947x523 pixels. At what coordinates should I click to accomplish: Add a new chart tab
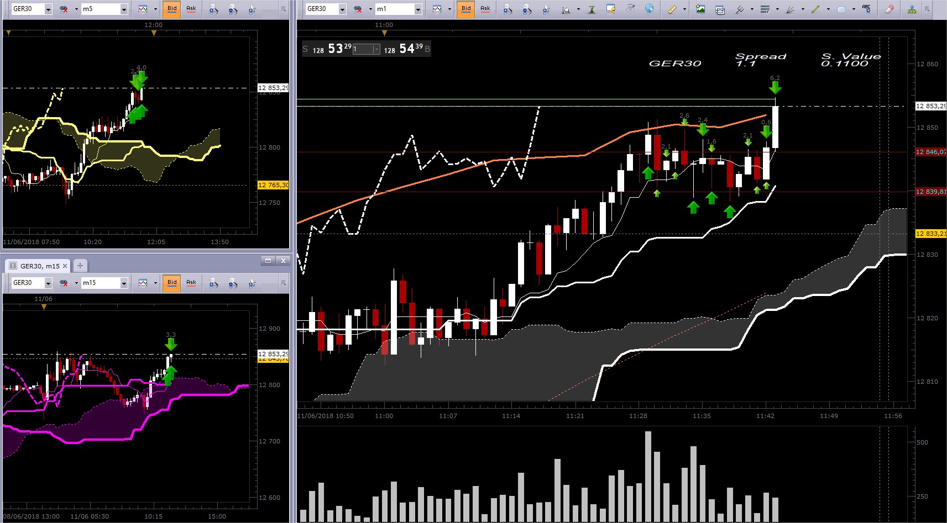click(x=80, y=266)
